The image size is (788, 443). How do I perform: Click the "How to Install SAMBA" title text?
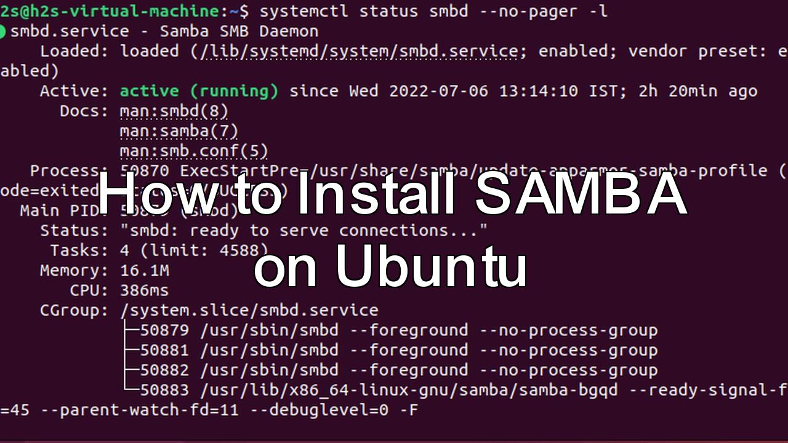393,195
